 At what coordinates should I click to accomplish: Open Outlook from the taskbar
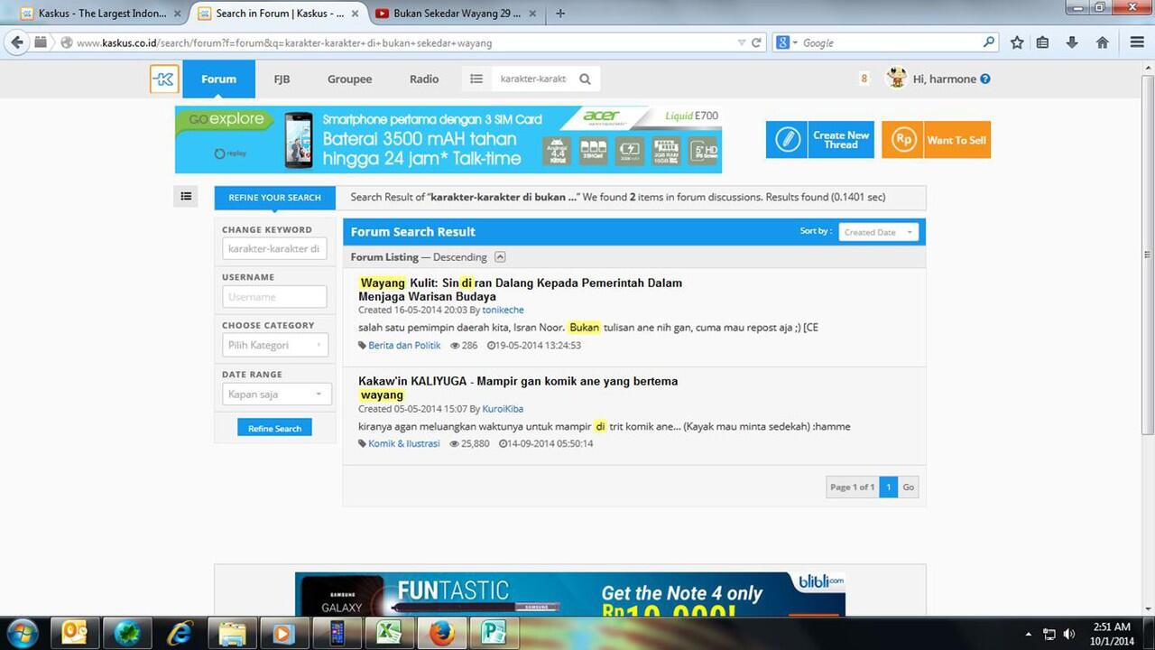tap(75, 633)
